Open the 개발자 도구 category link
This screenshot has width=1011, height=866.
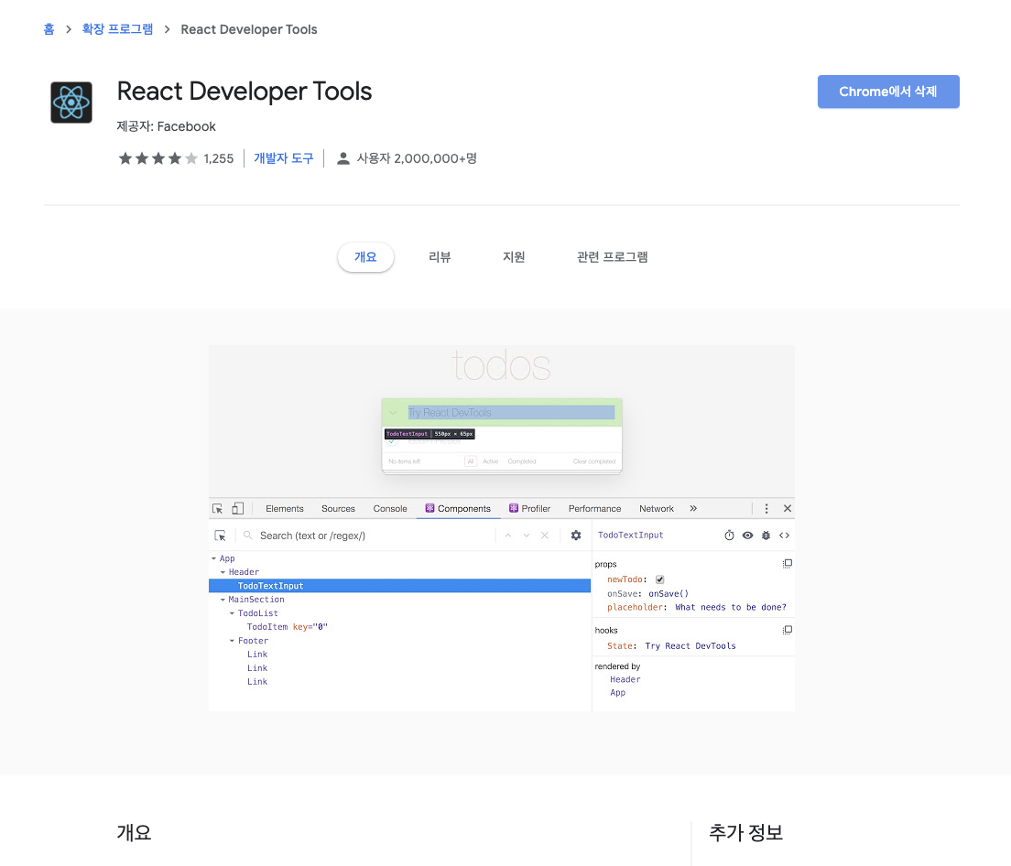coord(284,158)
